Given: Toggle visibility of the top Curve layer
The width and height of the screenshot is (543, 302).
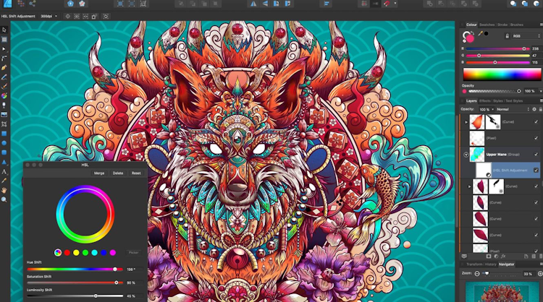Looking at the screenshot, I should (x=536, y=122).
